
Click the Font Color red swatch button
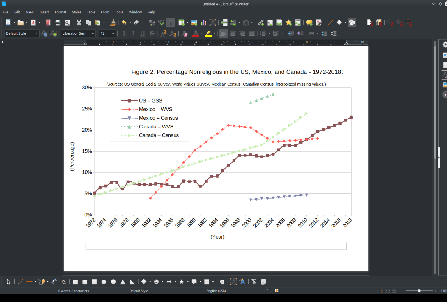196,33
